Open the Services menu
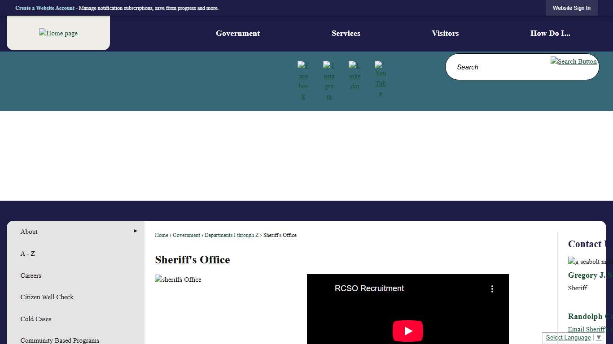This screenshot has width=613, height=344. (346, 34)
